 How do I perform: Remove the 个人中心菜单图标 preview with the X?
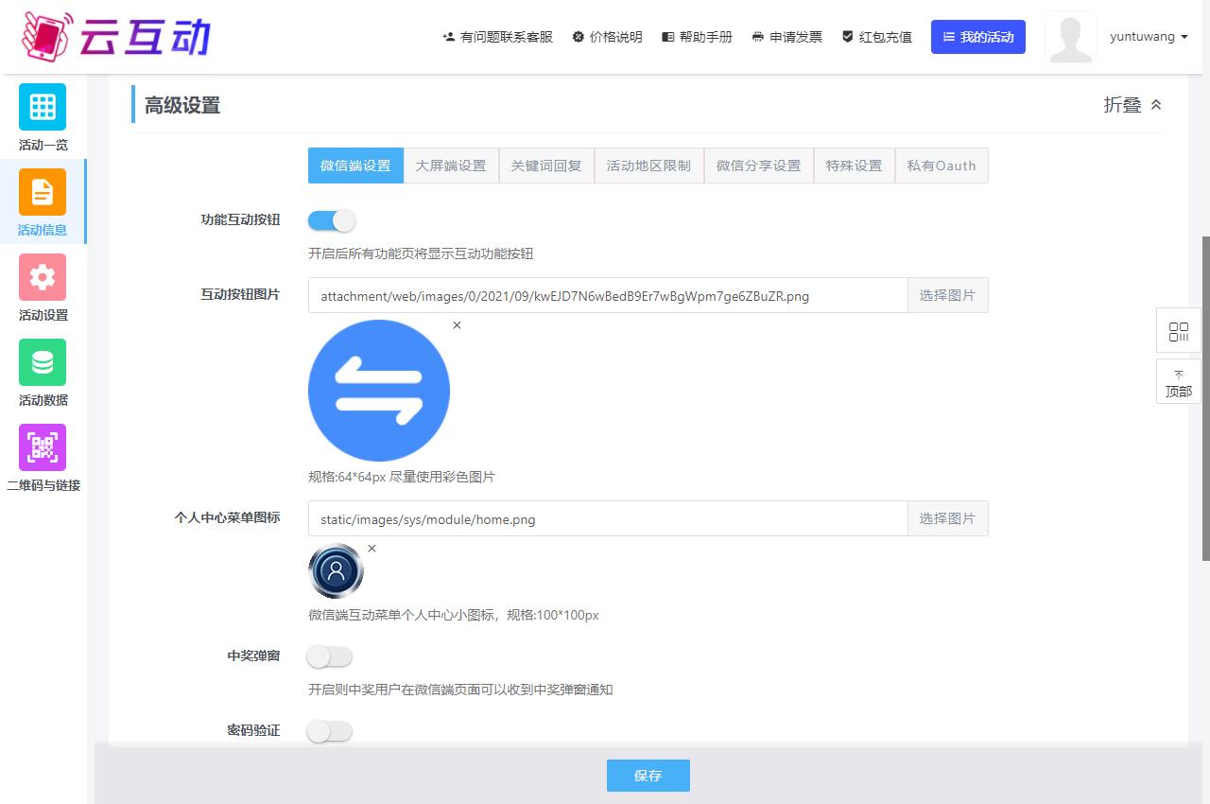coord(372,549)
